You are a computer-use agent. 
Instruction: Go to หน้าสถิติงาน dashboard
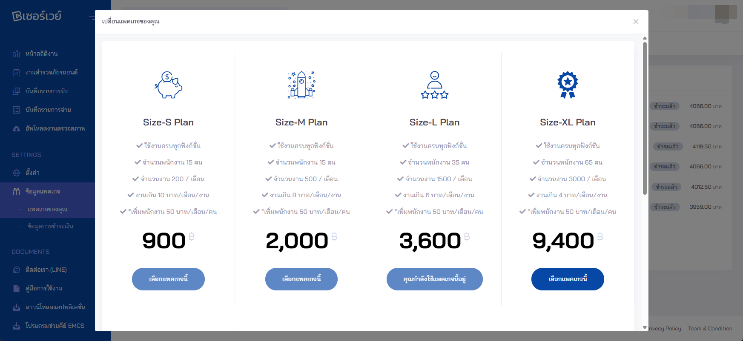pos(41,54)
